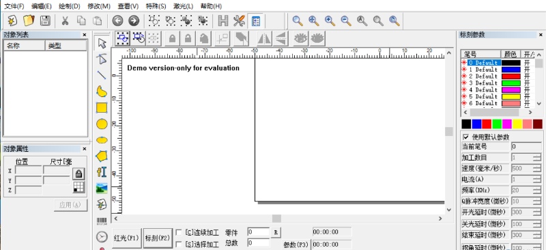
Task: Enable 选择加工 mark selected checkbox
Action: tap(179, 244)
